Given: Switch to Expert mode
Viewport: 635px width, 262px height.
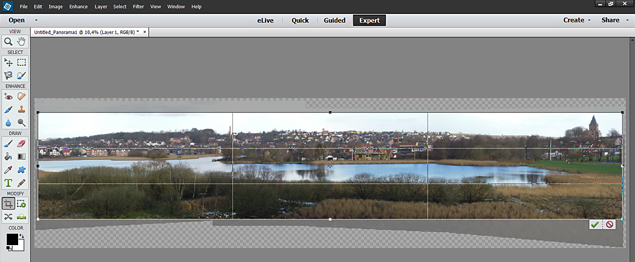Looking at the screenshot, I should click(370, 20).
